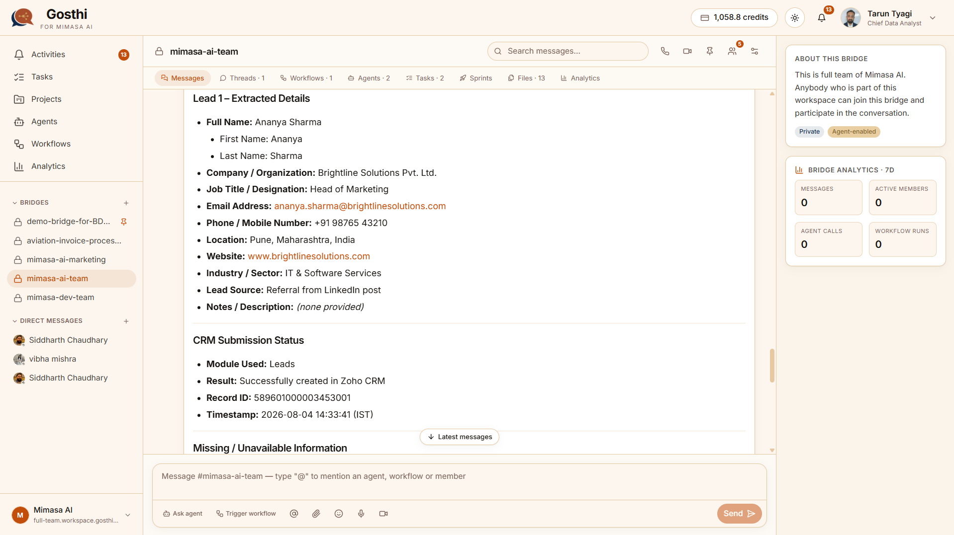Image resolution: width=954 pixels, height=535 pixels.
Task: Start a voice call in mimasa-ai-team
Action: [665, 51]
